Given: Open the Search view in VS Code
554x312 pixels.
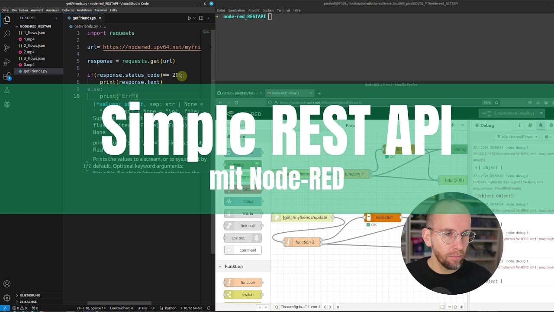Looking at the screenshot, I should click(x=6, y=34).
